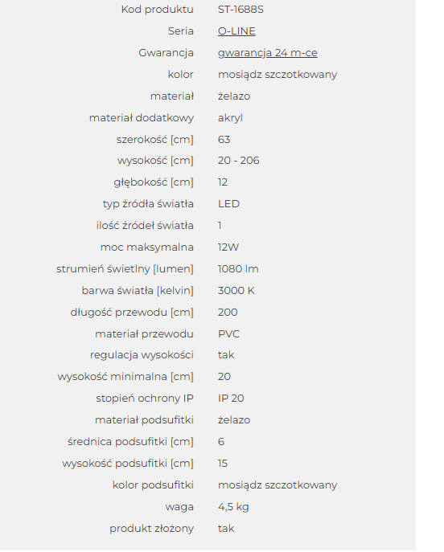Click the IP 20 protection rating
The height and width of the screenshot is (552, 444).
[231, 399]
